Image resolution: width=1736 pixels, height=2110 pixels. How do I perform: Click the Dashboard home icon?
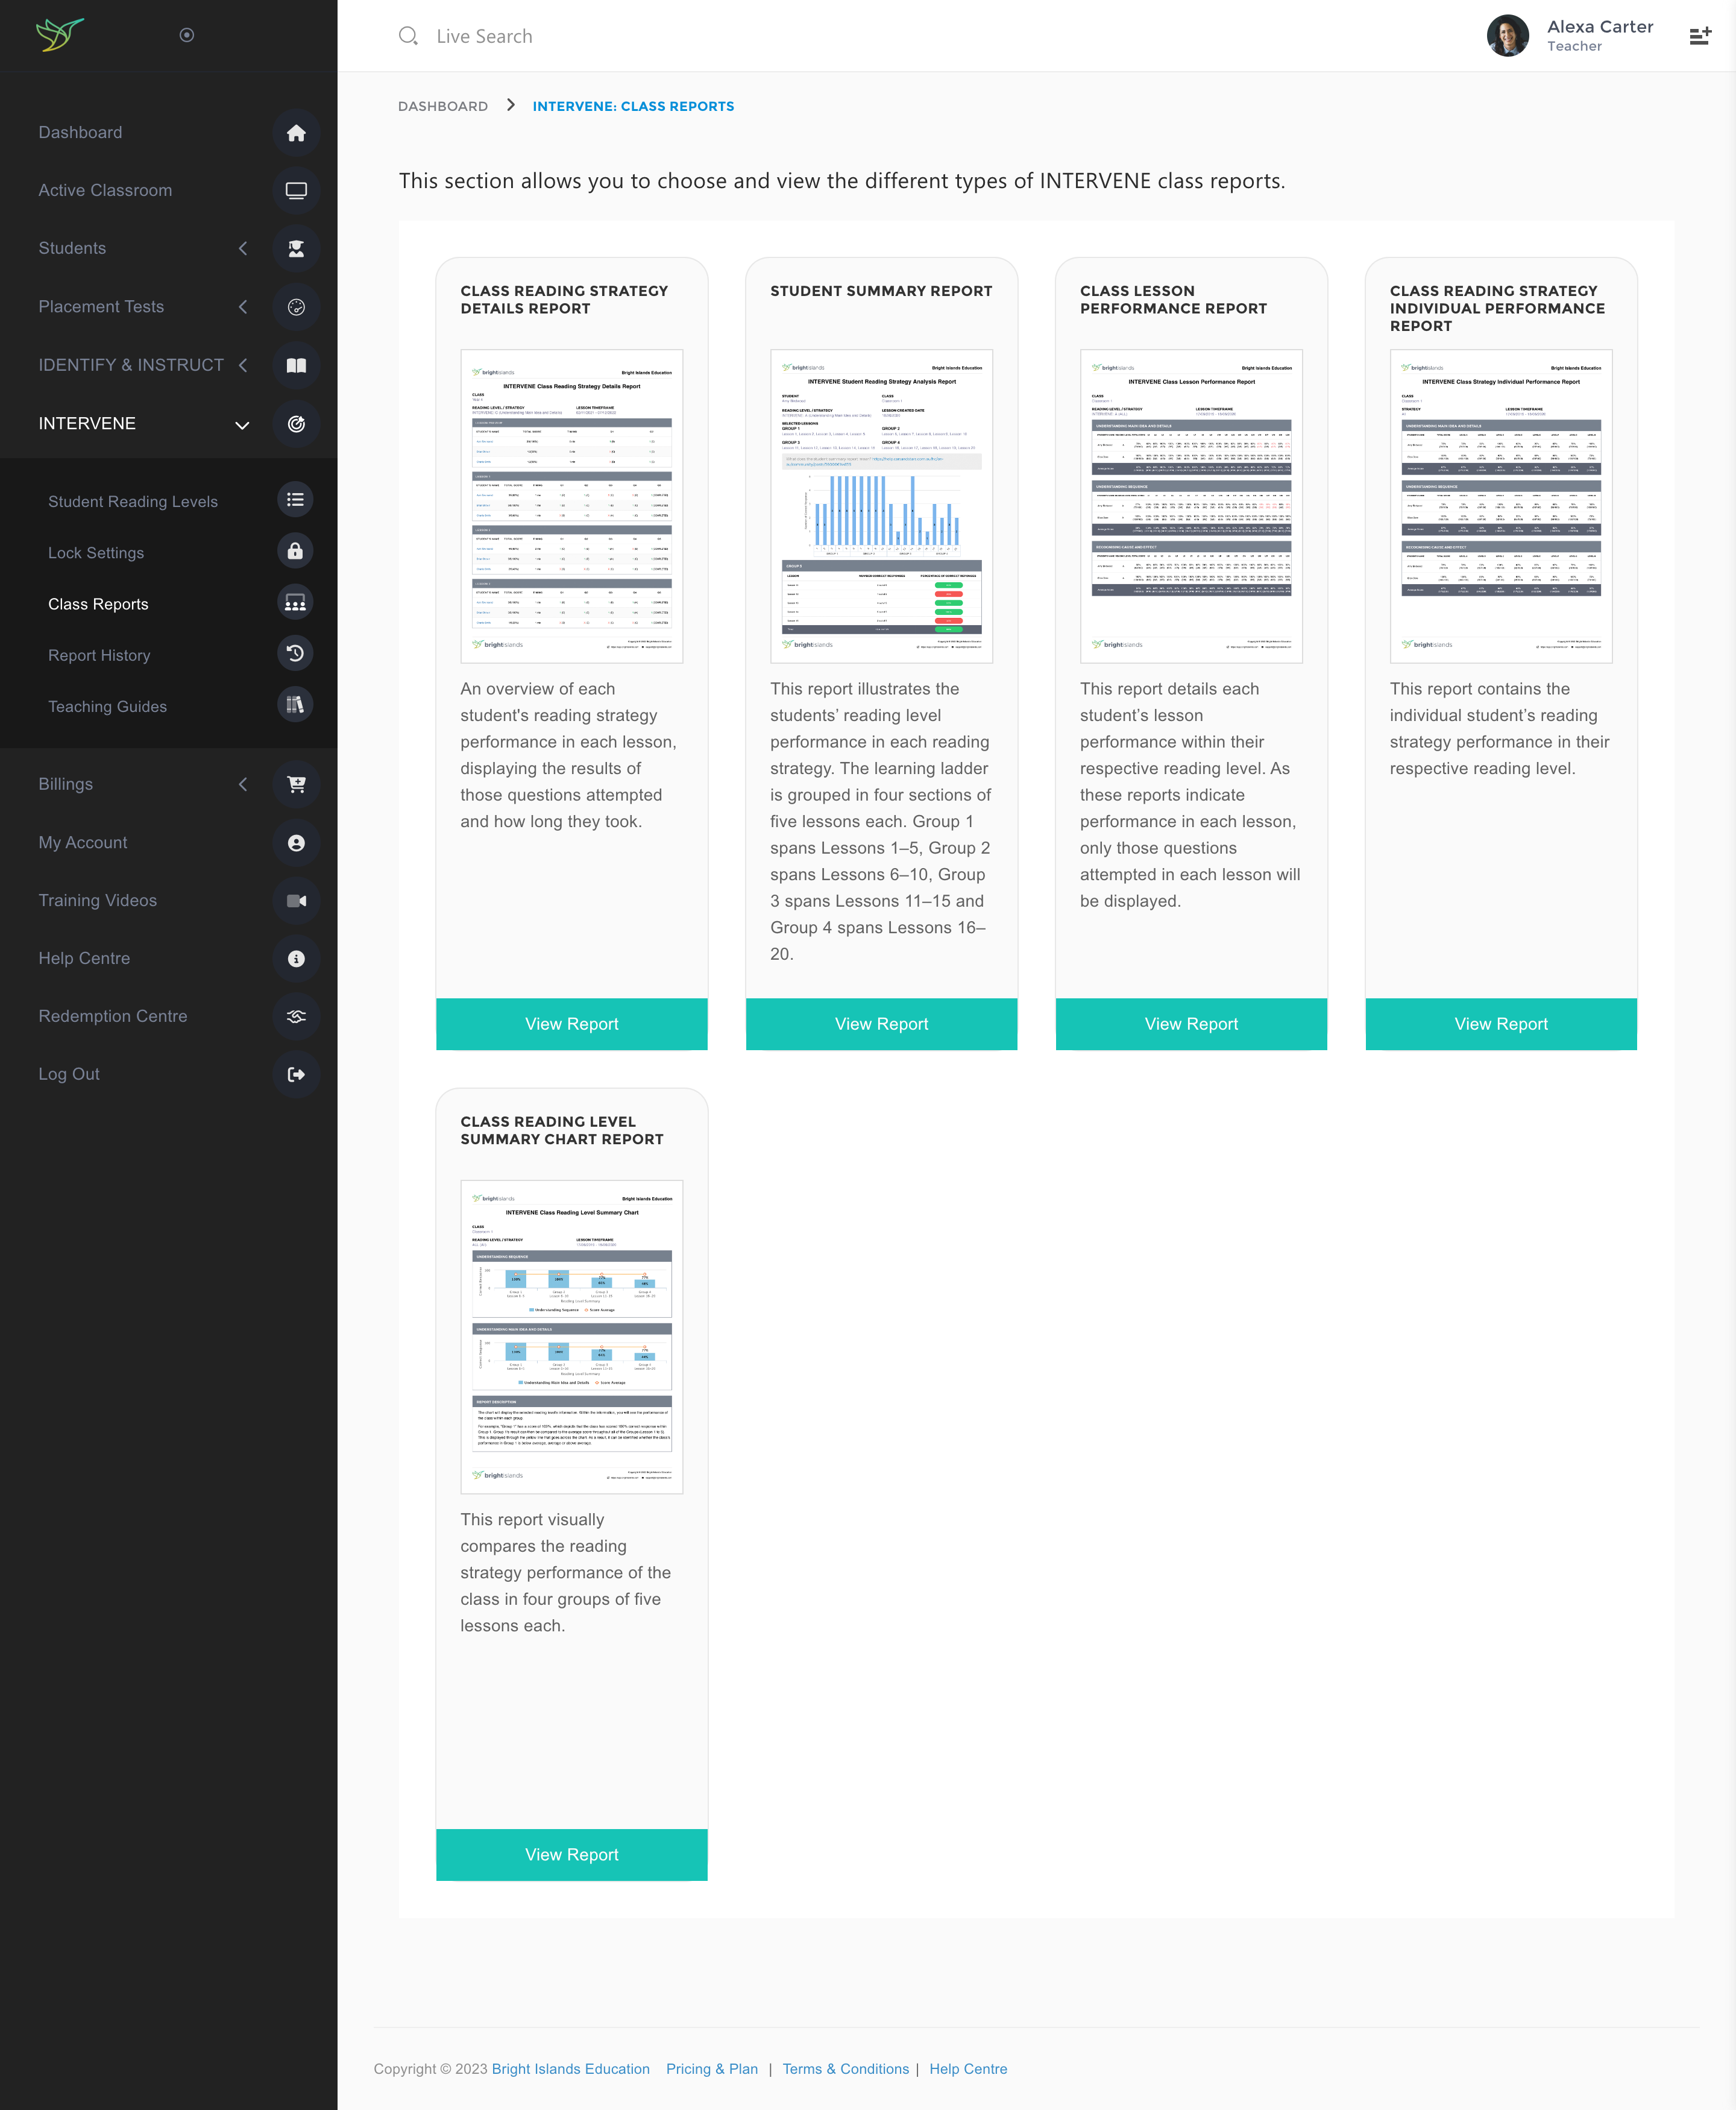coord(296,133)
